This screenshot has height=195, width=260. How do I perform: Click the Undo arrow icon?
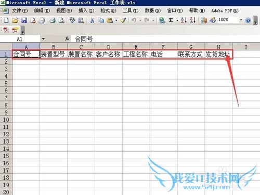click(134, 20)
